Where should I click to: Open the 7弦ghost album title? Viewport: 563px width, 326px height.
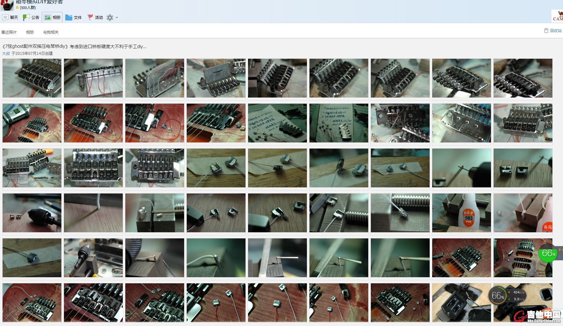74,47
